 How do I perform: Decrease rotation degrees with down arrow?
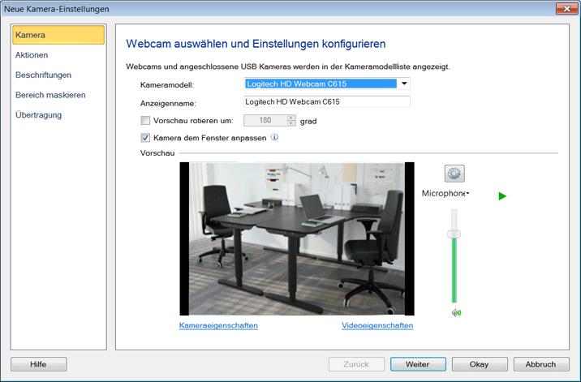click(291, 124)
